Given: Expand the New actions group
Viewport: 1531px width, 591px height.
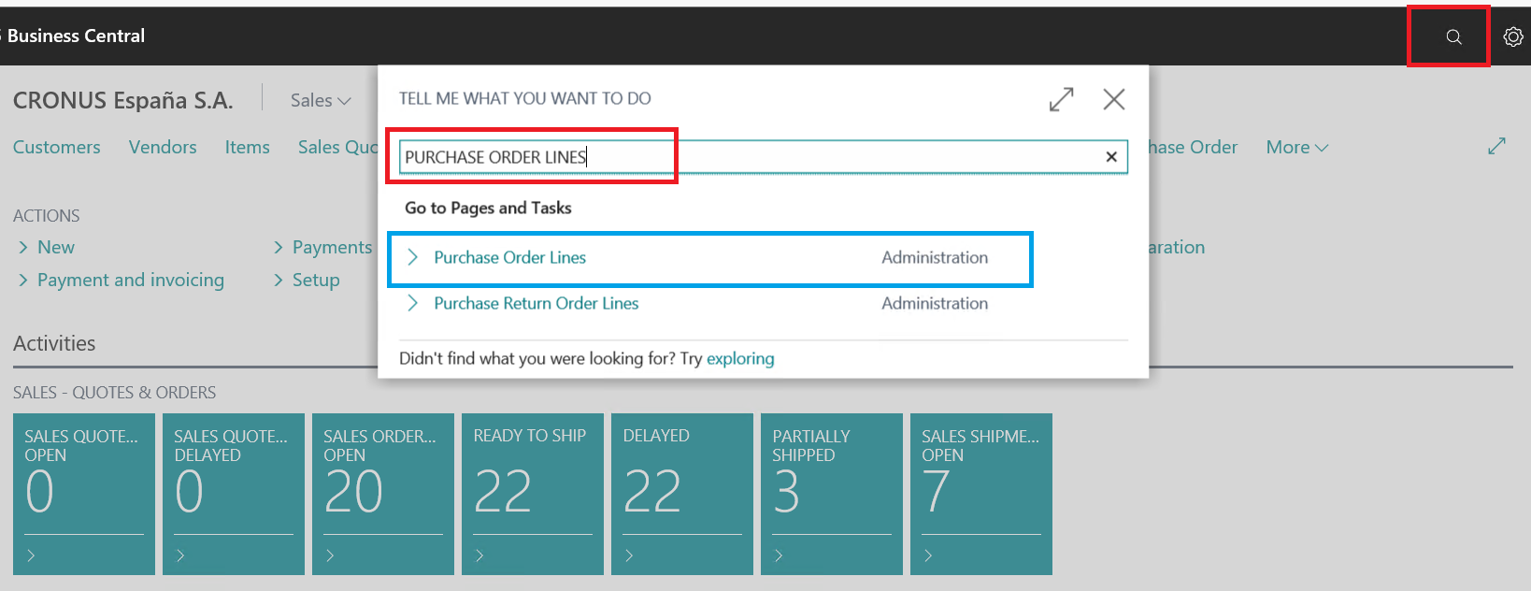Looking at the screenshot, I should click(47, 247).
